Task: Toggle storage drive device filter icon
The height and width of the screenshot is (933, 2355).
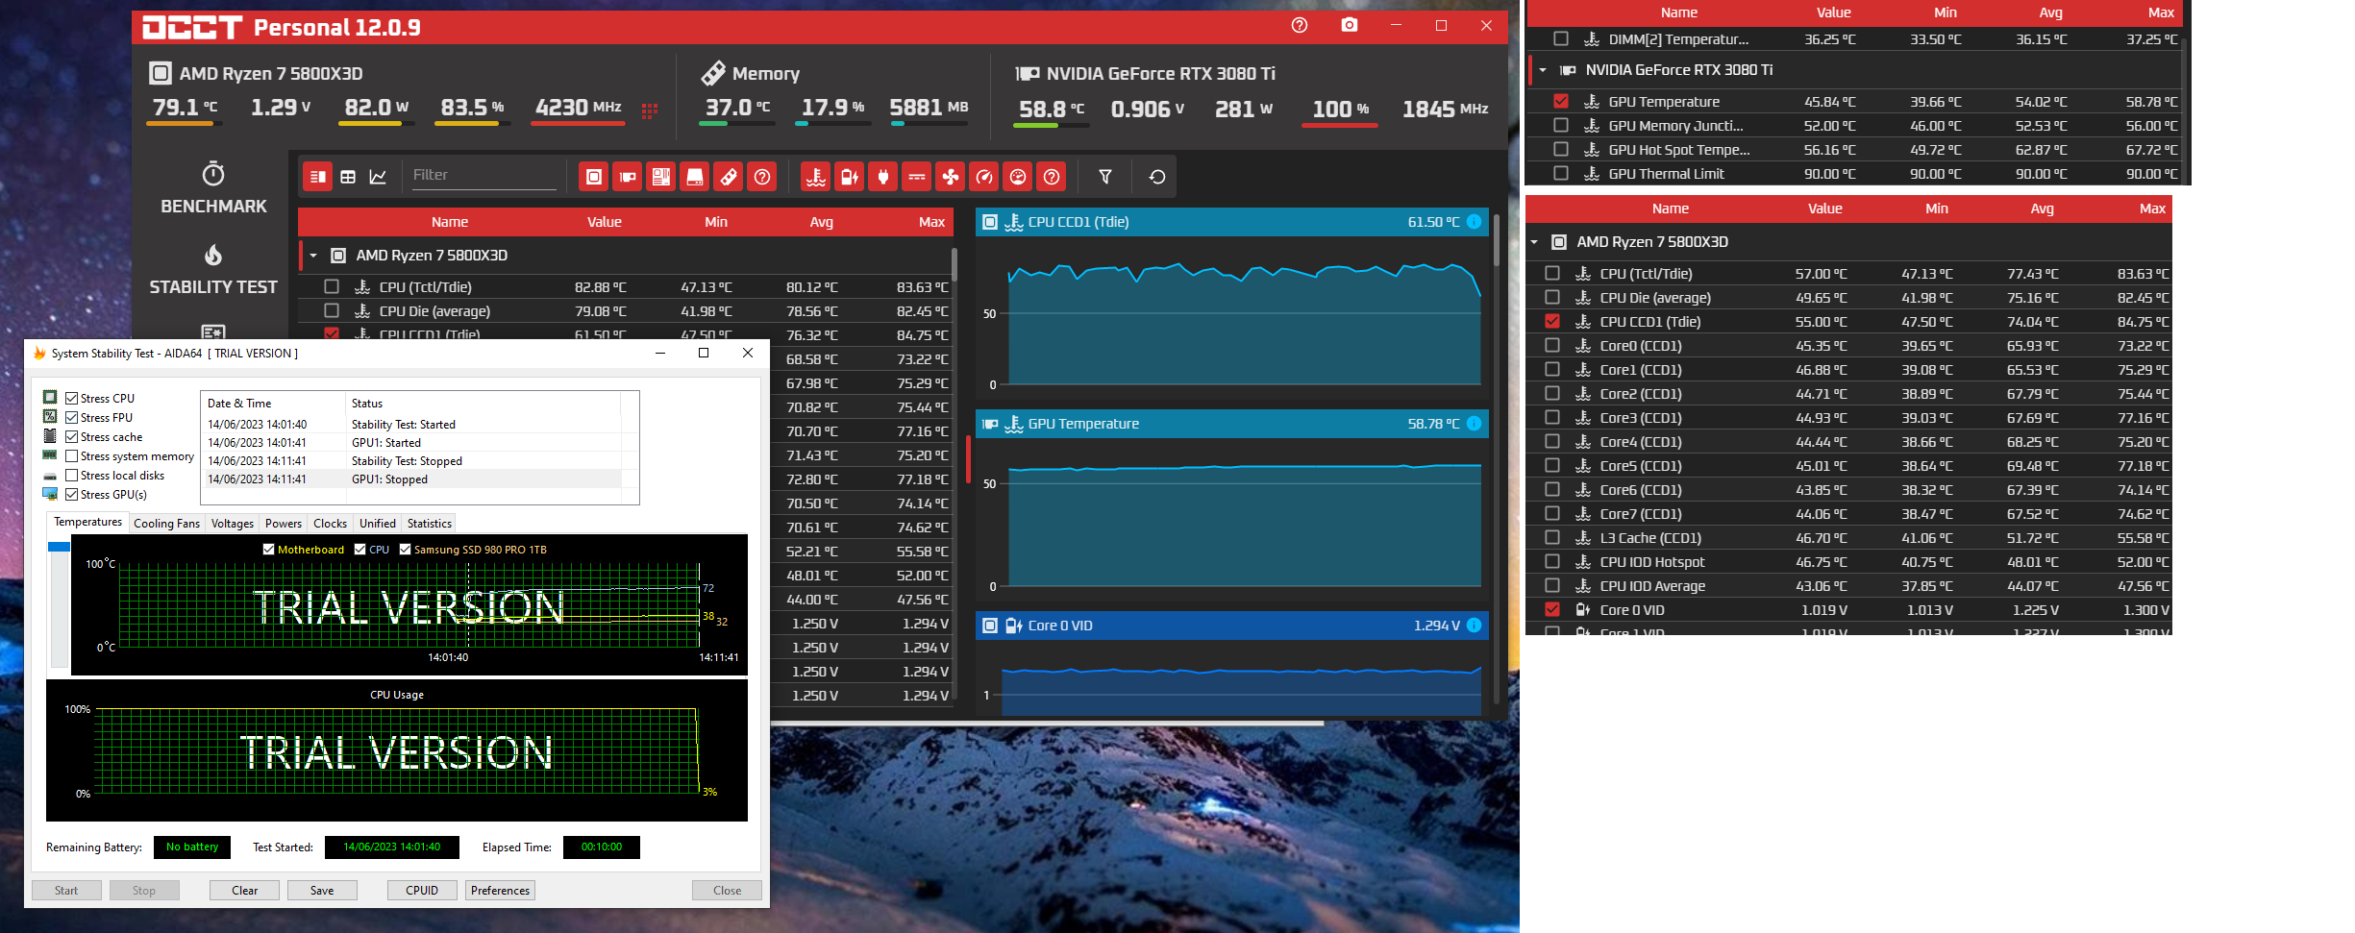Action: (x=695, y=177)
